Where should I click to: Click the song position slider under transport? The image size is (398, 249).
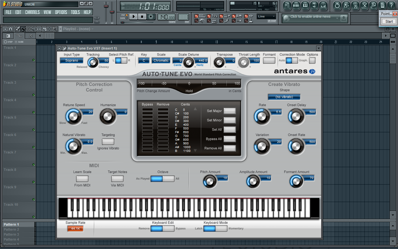[x=137, y=22]
